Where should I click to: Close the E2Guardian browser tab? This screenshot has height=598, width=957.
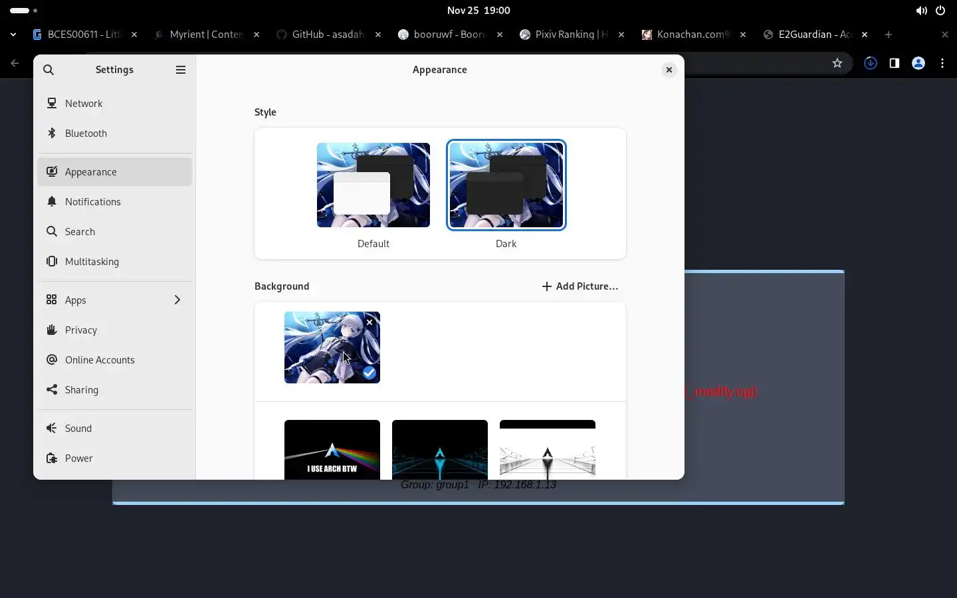(865, 35)
